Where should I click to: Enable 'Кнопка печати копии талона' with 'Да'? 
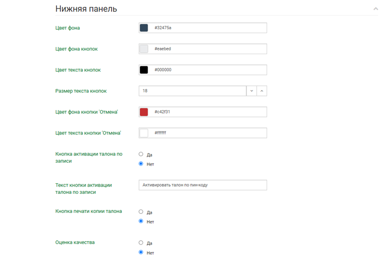pos(141,212)
